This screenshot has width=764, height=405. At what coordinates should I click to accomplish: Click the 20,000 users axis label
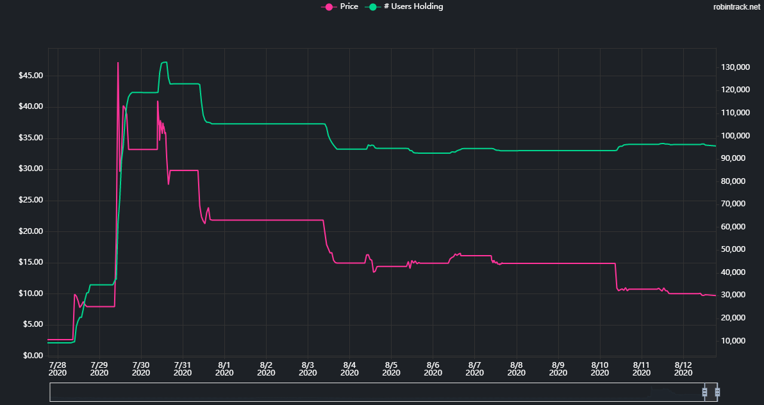tap(735, 318)
